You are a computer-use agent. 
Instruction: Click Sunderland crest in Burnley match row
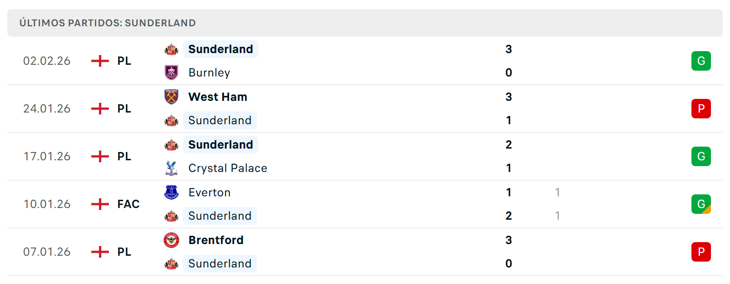tap(171, 49)
